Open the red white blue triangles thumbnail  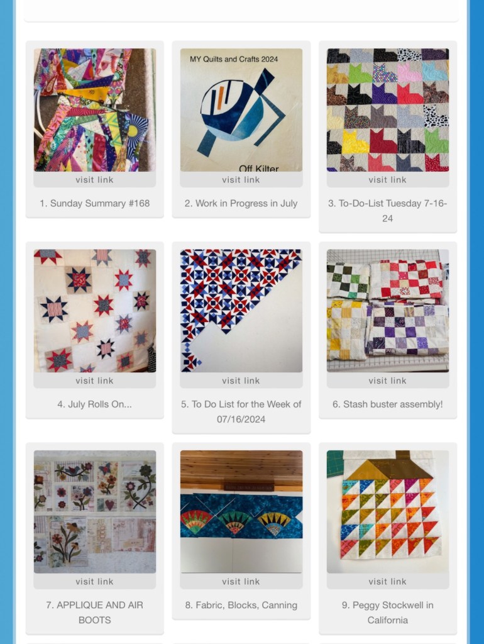pos(241,311)
